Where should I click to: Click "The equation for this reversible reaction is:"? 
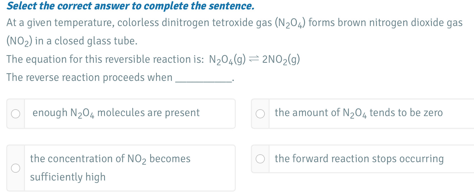105,59
